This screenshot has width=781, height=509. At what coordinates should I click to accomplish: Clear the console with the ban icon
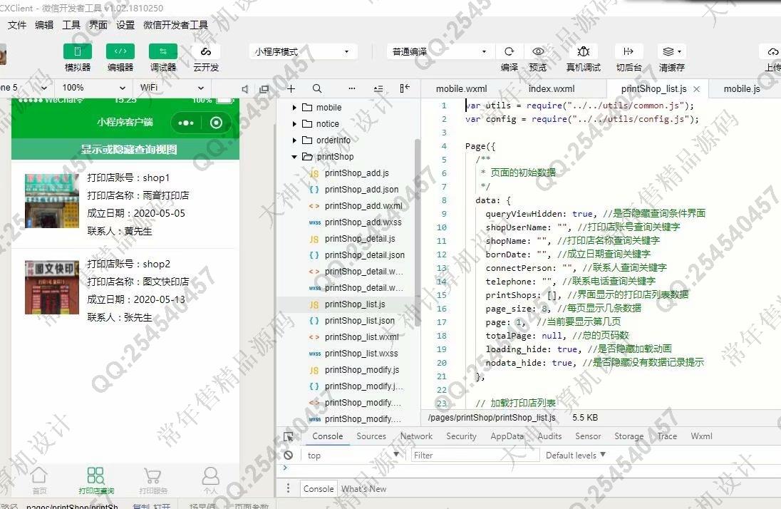(x=289, y=455)
